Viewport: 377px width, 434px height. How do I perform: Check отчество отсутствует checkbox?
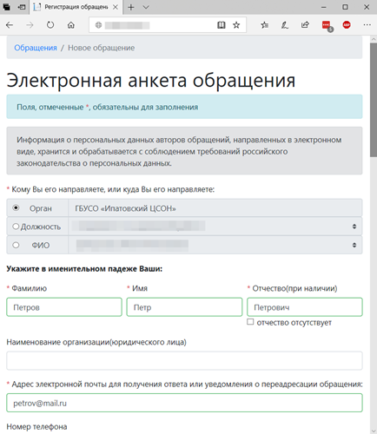point(250,322)
